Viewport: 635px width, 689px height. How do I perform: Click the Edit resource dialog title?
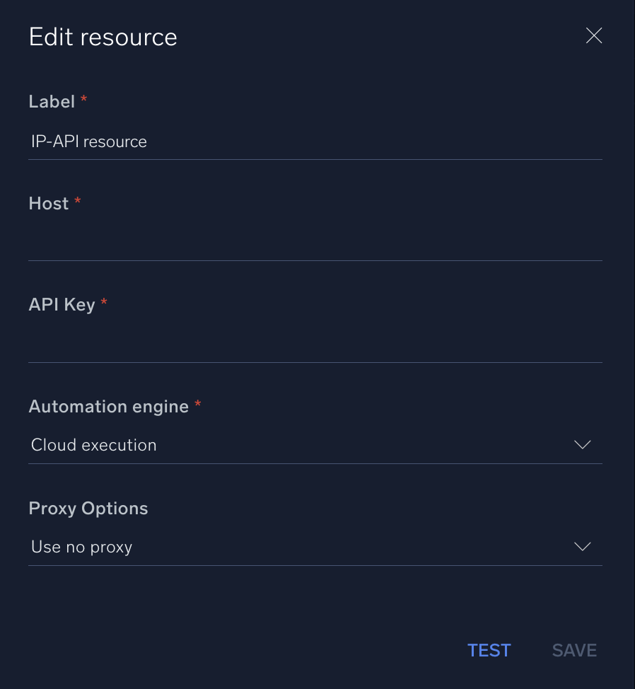tap(103, 36)
